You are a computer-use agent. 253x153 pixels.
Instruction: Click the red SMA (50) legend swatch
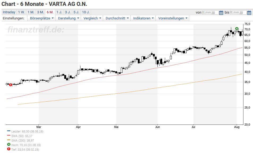coord(9,135)
